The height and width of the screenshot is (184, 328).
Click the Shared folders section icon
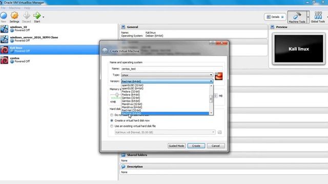click(123, 155)
